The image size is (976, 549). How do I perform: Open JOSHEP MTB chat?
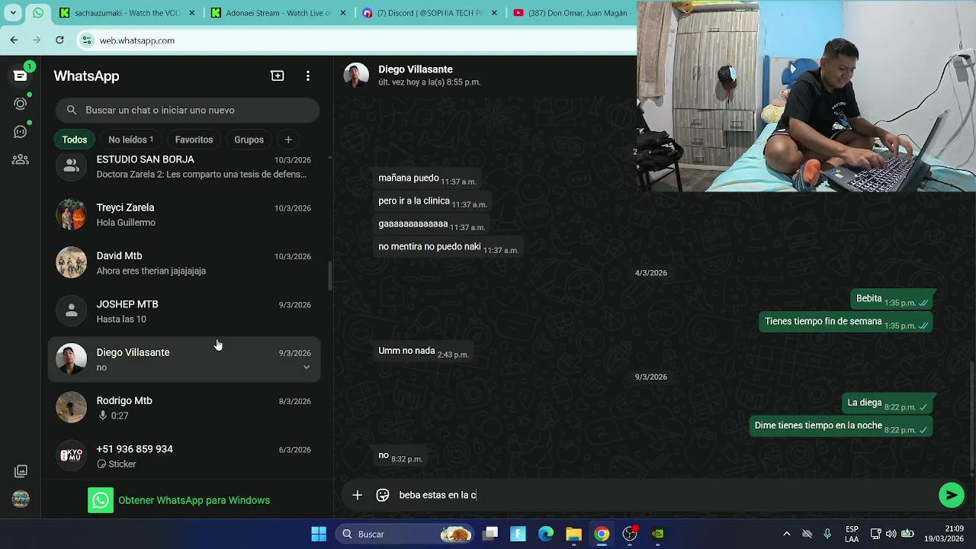pos(185,311)
